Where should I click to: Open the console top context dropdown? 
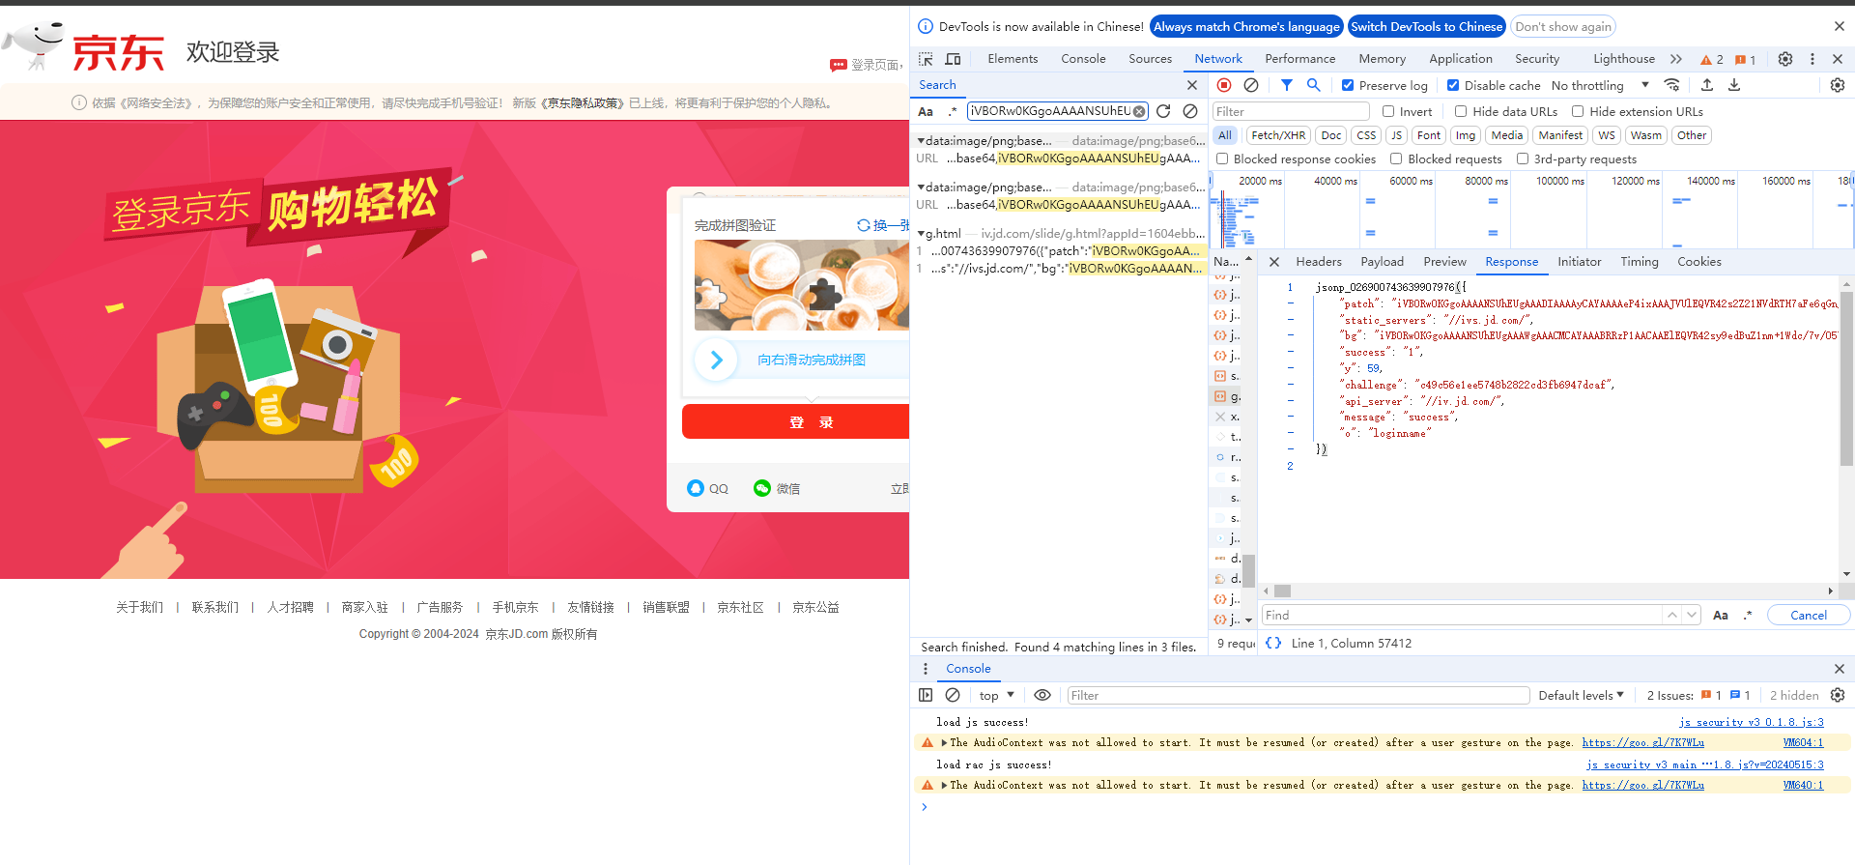pos(996,695)
